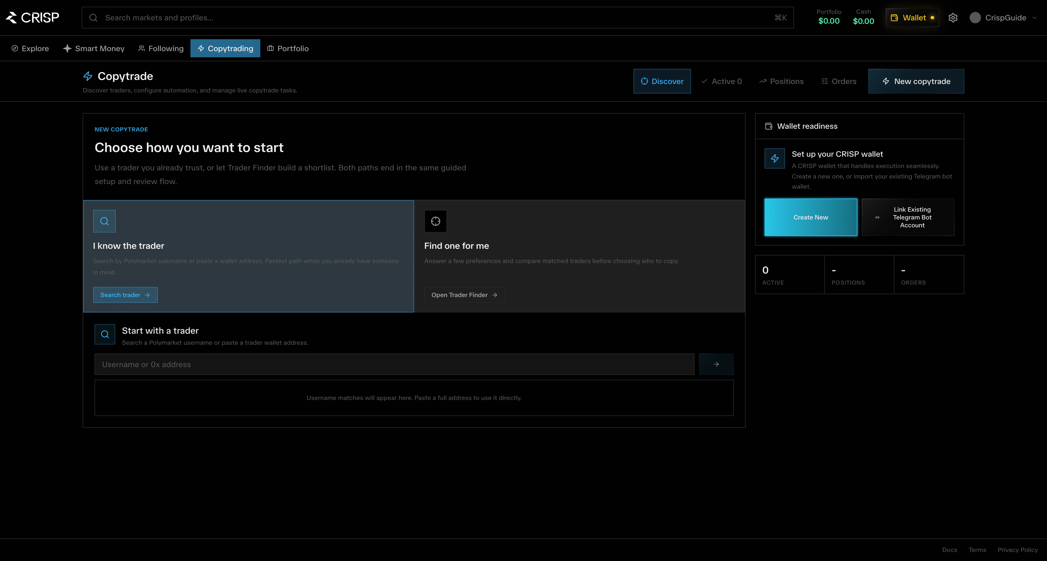Click the Copytrading tab bolt icon
This screenshot has height=561, width=1047.
(x=201, y=48)
